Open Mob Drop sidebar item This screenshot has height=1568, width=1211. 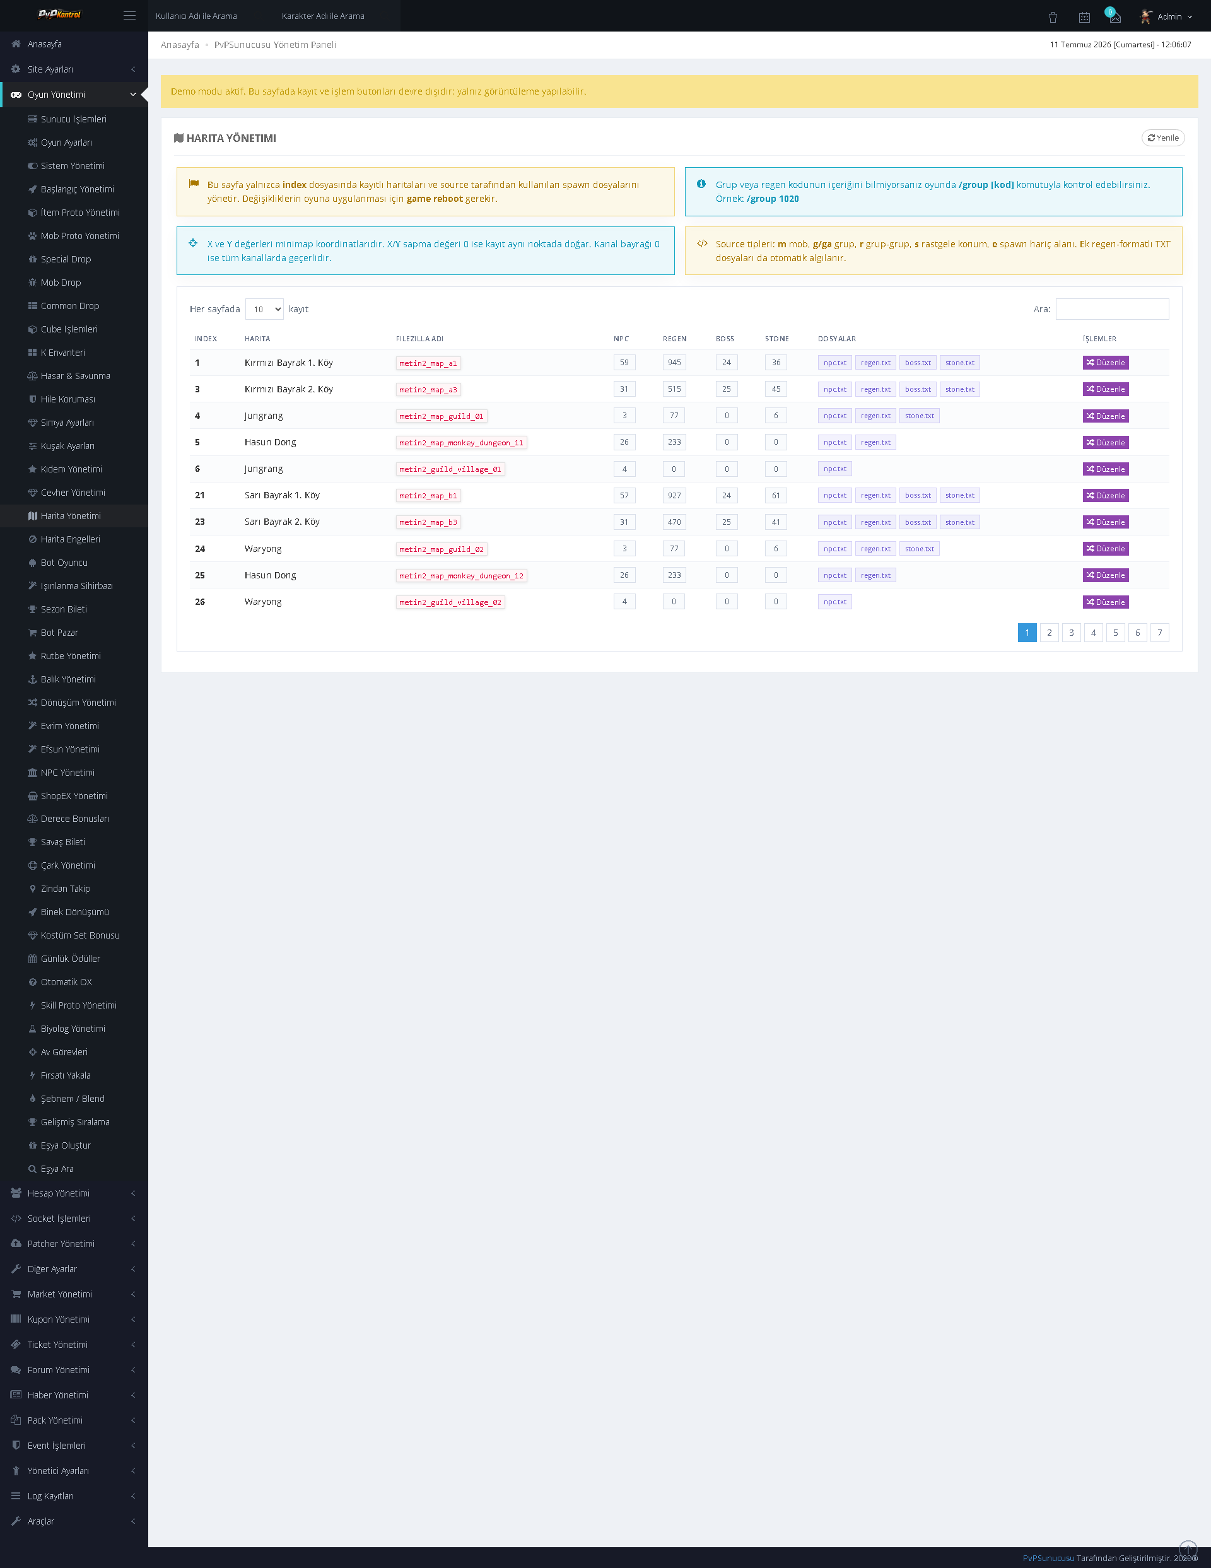pos(74,283)
